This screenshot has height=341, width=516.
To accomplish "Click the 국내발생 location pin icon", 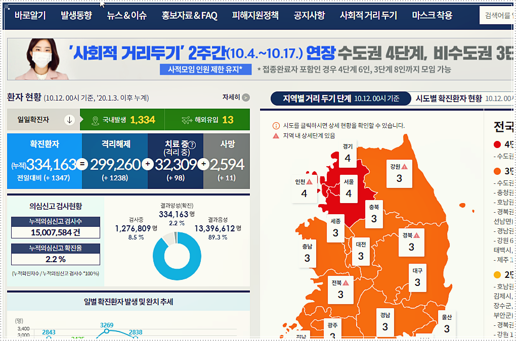I will tap(95, 121).
